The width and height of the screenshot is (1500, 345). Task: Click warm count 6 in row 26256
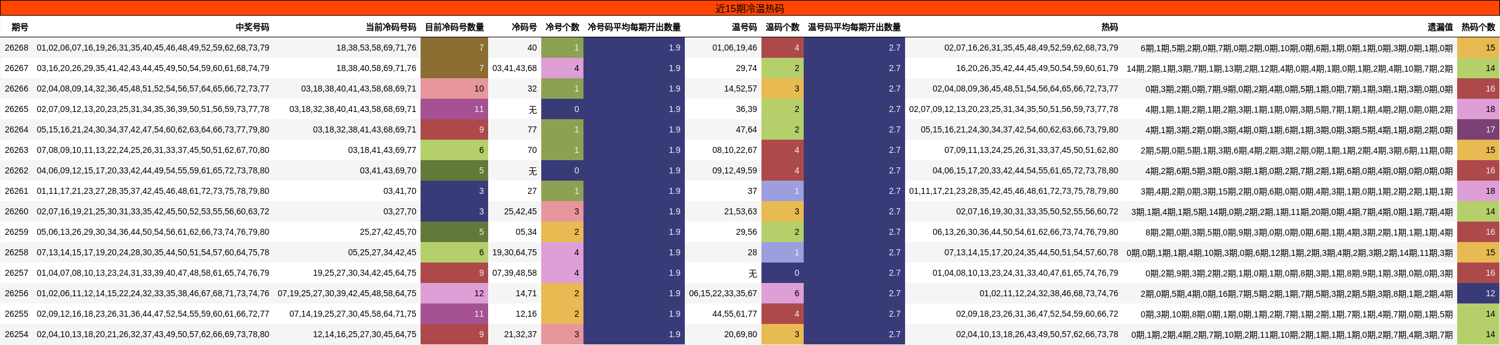click(x=783, y=293)
